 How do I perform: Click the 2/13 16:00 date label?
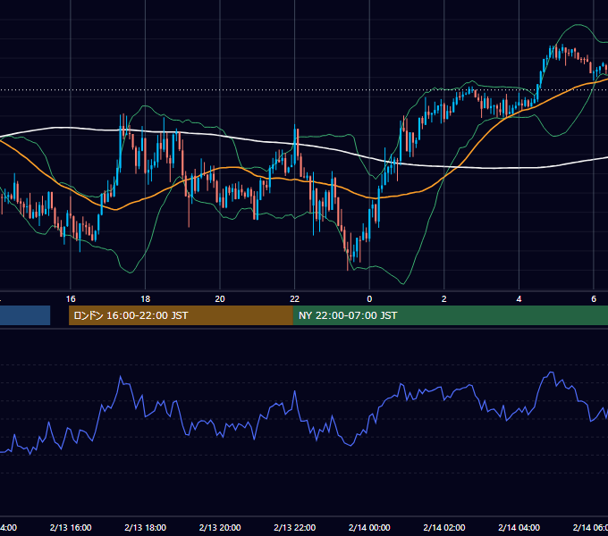tap(71, 527)
